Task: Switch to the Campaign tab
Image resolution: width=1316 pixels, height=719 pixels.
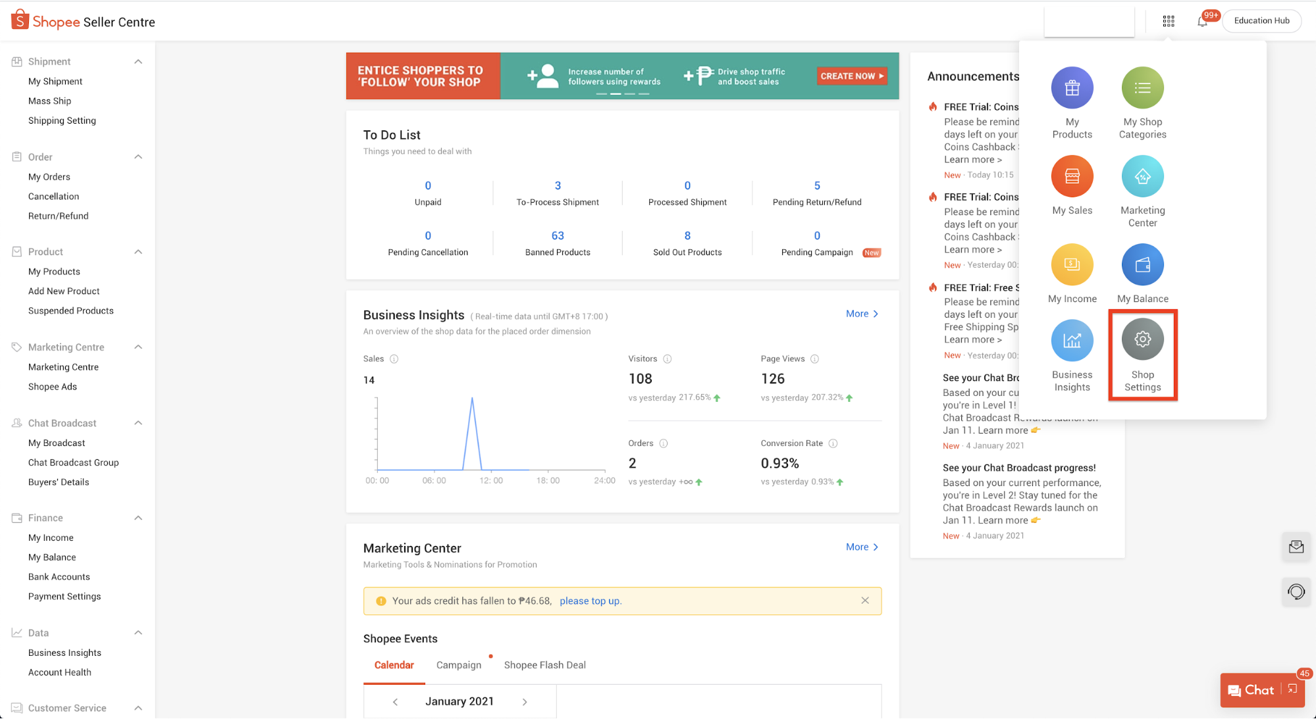Action: [459, 665]
